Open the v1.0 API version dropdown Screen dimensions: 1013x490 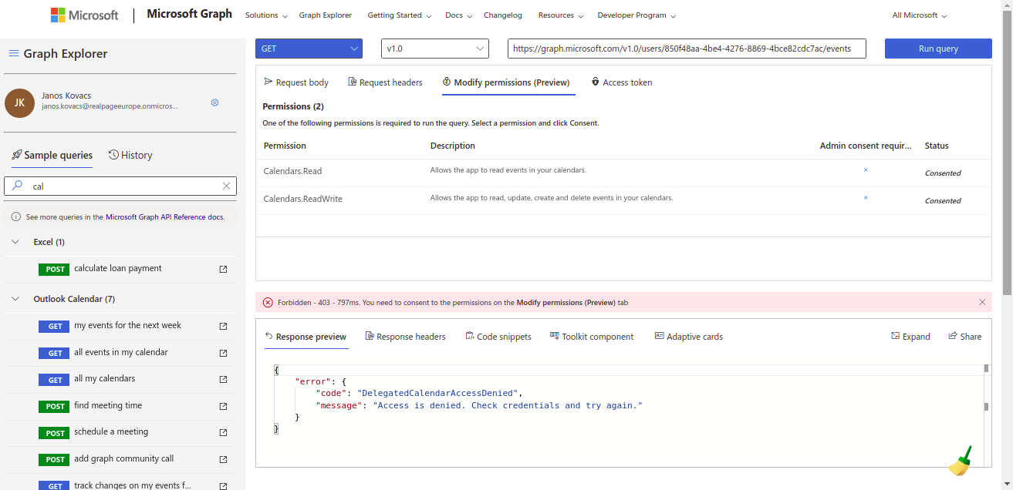pos(434,48)
